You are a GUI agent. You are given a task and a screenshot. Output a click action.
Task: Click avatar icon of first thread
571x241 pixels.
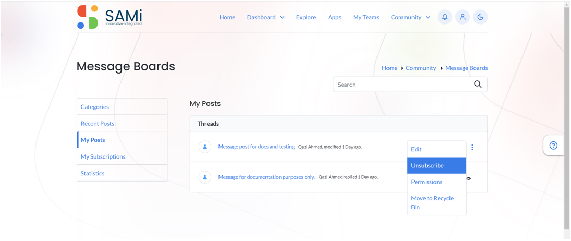(205, 147)
